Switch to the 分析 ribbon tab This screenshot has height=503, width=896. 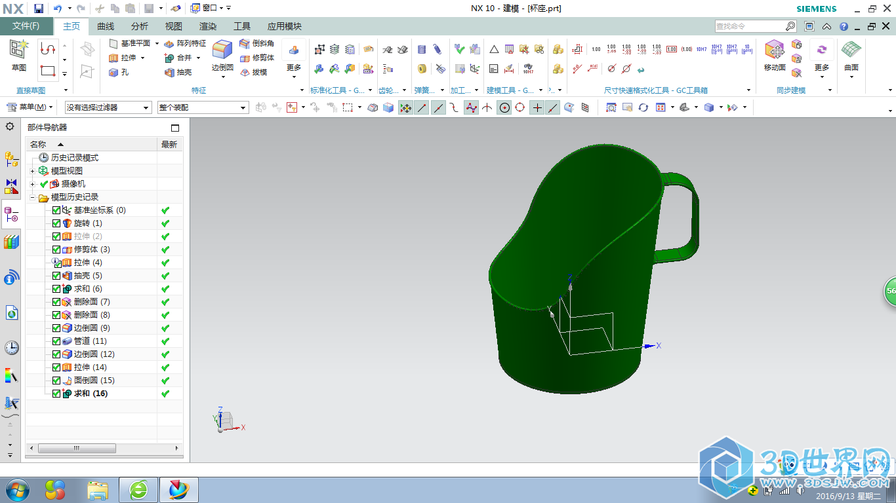[x=140, y=26]
